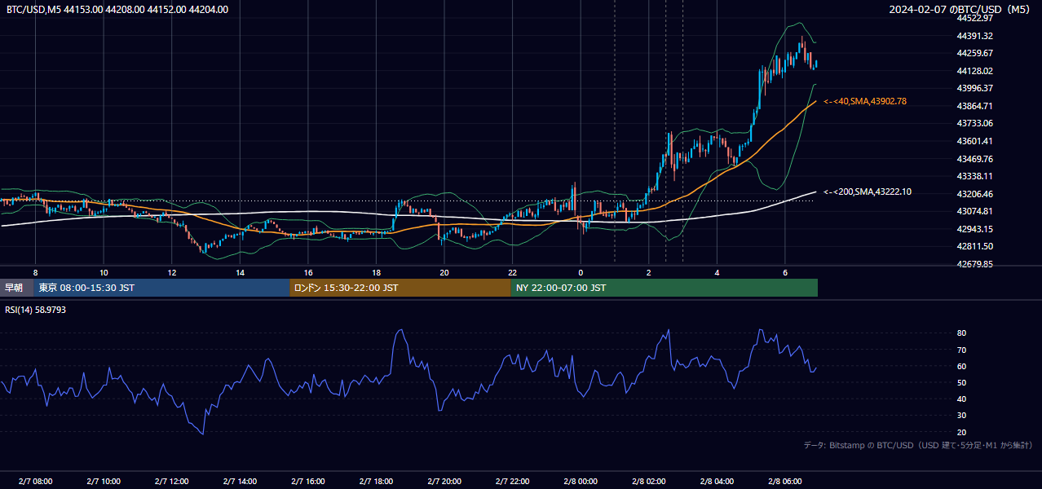Viewport: 1042px width, 489px height.
Task: Pick the 43996.37 price axis label
Action: [x=974, y=88]
